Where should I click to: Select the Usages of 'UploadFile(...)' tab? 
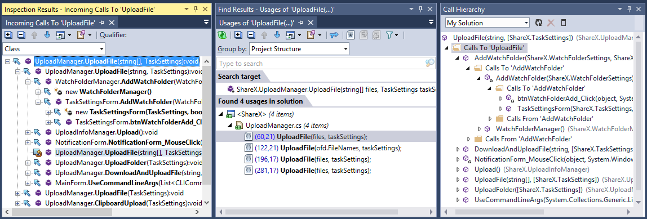[256, 23]
